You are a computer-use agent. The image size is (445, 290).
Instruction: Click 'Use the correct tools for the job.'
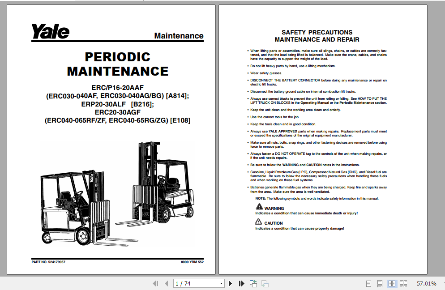tap(275, 117)
